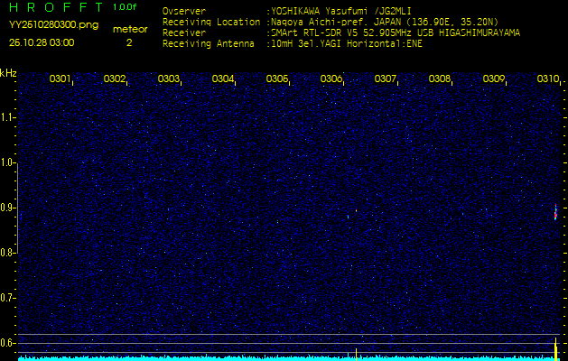Select the meteor count value 2
Viewport: 568px width, 361px height.
[x=128, y=42]
